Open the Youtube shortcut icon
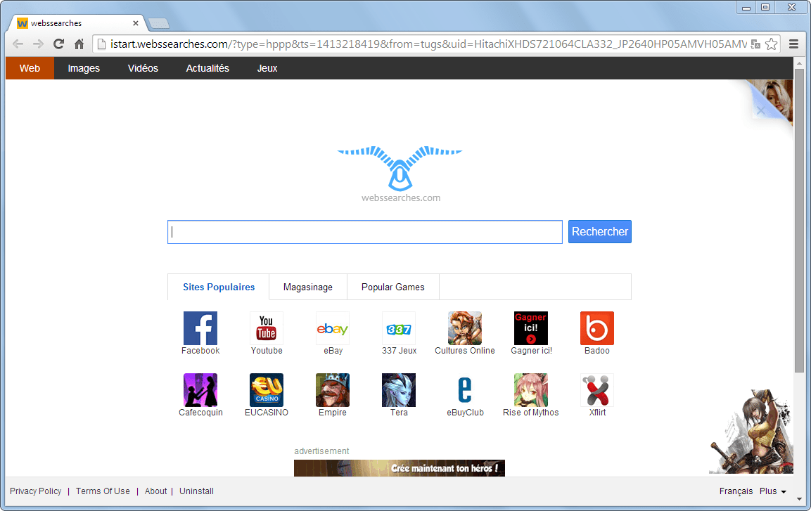 (x=267, y=328)
